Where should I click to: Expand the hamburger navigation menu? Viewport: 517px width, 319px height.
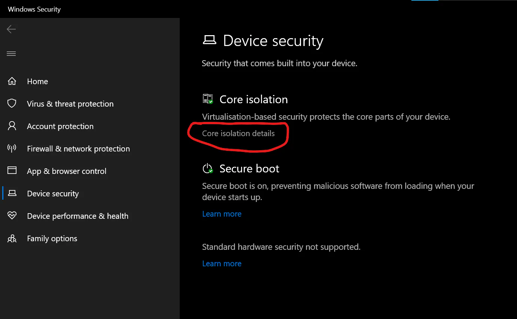[x=11, y=53]
